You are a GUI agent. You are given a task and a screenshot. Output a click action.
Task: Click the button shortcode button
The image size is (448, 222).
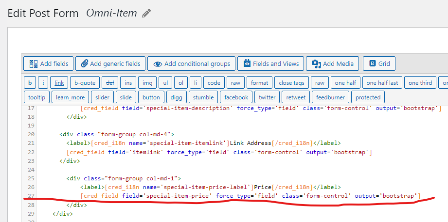(x=151, y=97)
